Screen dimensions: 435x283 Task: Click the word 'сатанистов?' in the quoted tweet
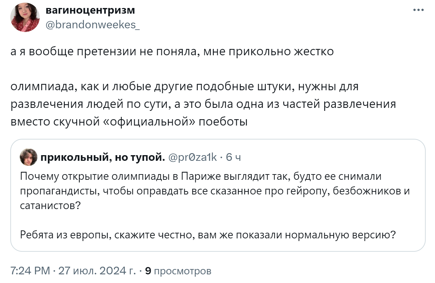pos(50,205)
